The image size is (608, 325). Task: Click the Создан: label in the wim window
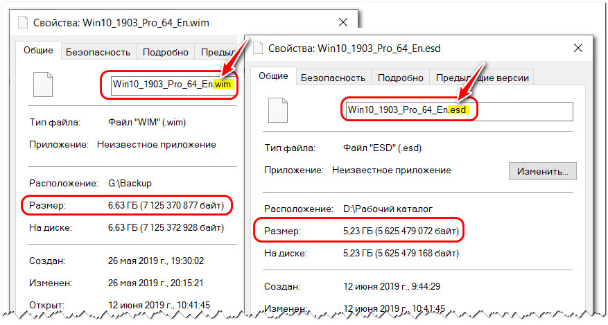pyautogui.click(x=47, y=261)
